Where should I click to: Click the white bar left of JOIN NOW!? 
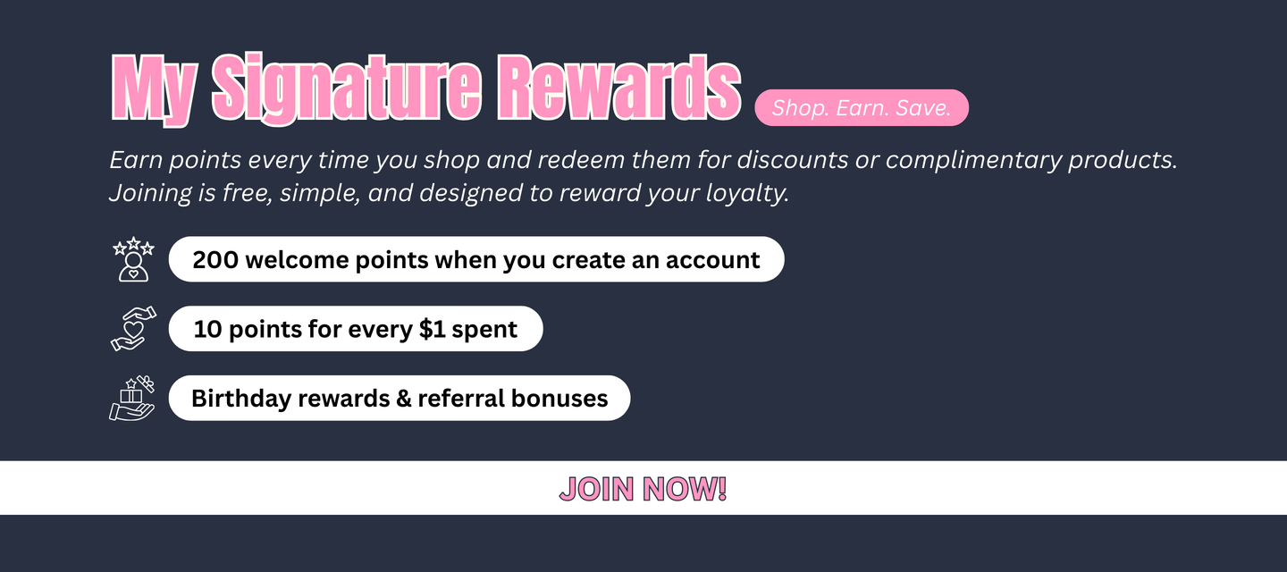tap(268, 488)
